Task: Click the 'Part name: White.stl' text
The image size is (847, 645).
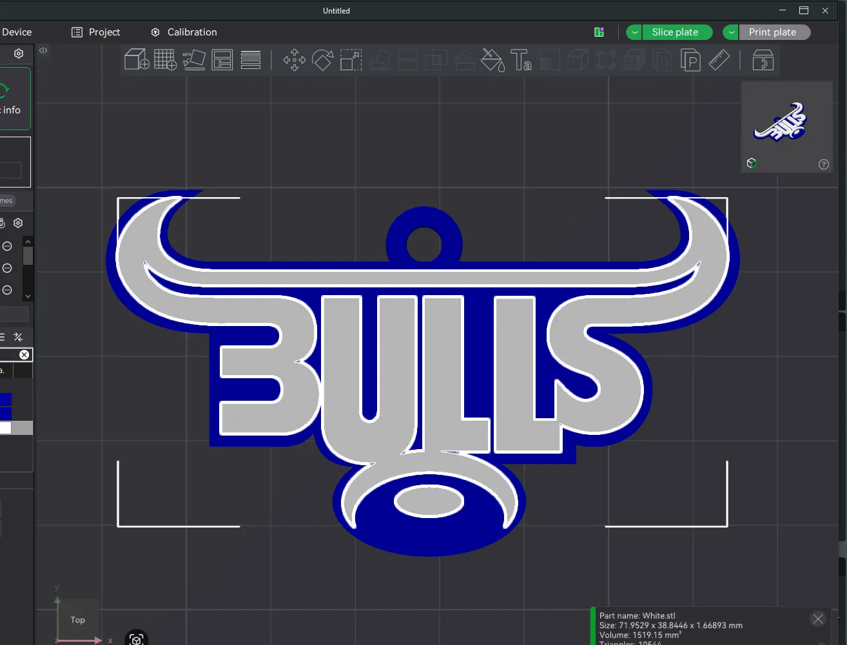Action: [638, 616]
